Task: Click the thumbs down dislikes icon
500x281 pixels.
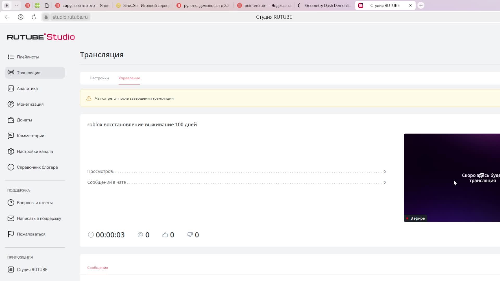Action: coord(190,235)
